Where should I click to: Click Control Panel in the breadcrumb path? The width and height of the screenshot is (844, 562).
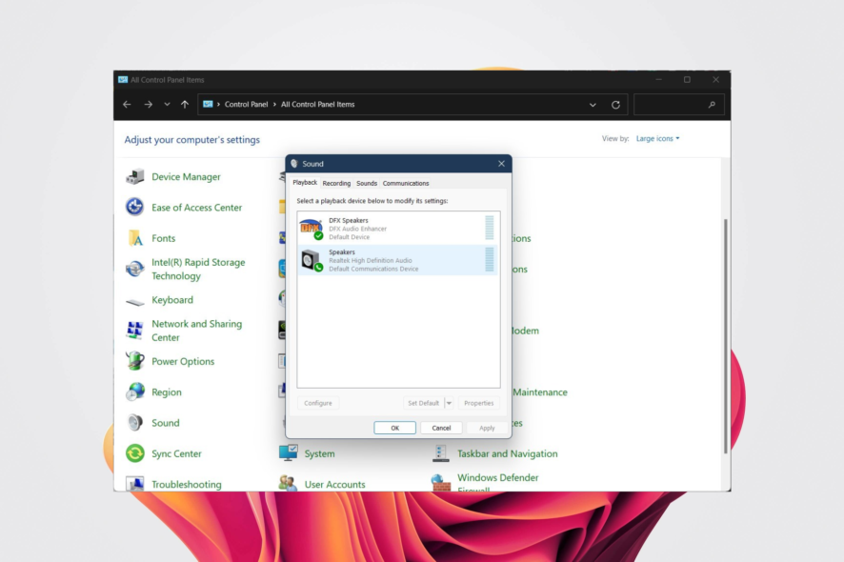click(x=246, y=105)
